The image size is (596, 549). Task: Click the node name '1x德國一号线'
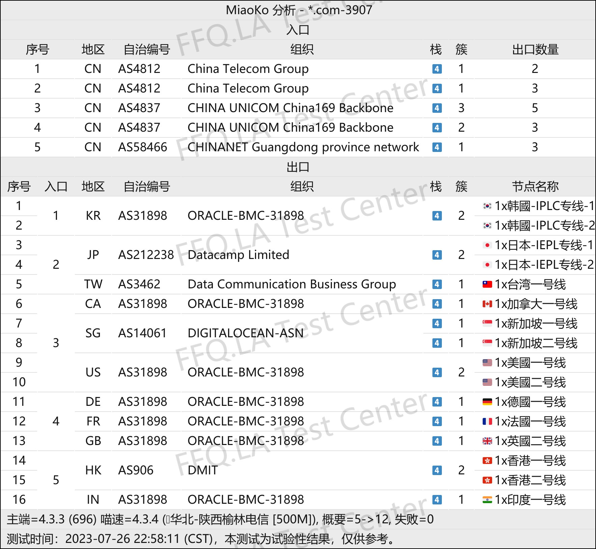click(530, 402)
